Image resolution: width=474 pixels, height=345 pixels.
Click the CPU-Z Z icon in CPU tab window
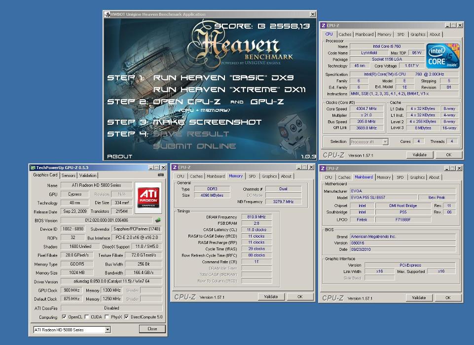324,25
